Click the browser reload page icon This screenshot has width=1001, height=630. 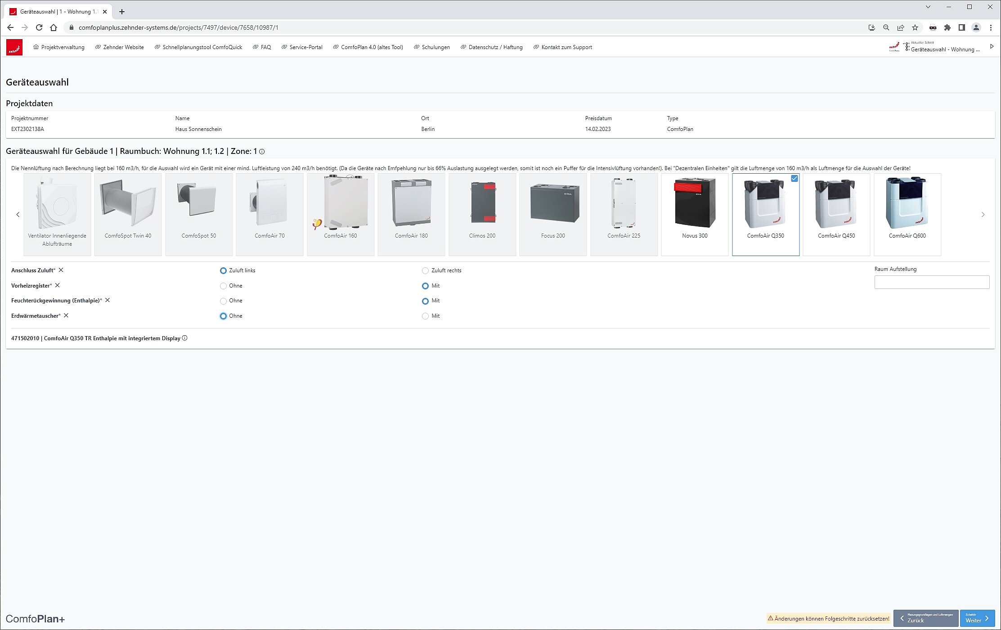pos(39,27)
